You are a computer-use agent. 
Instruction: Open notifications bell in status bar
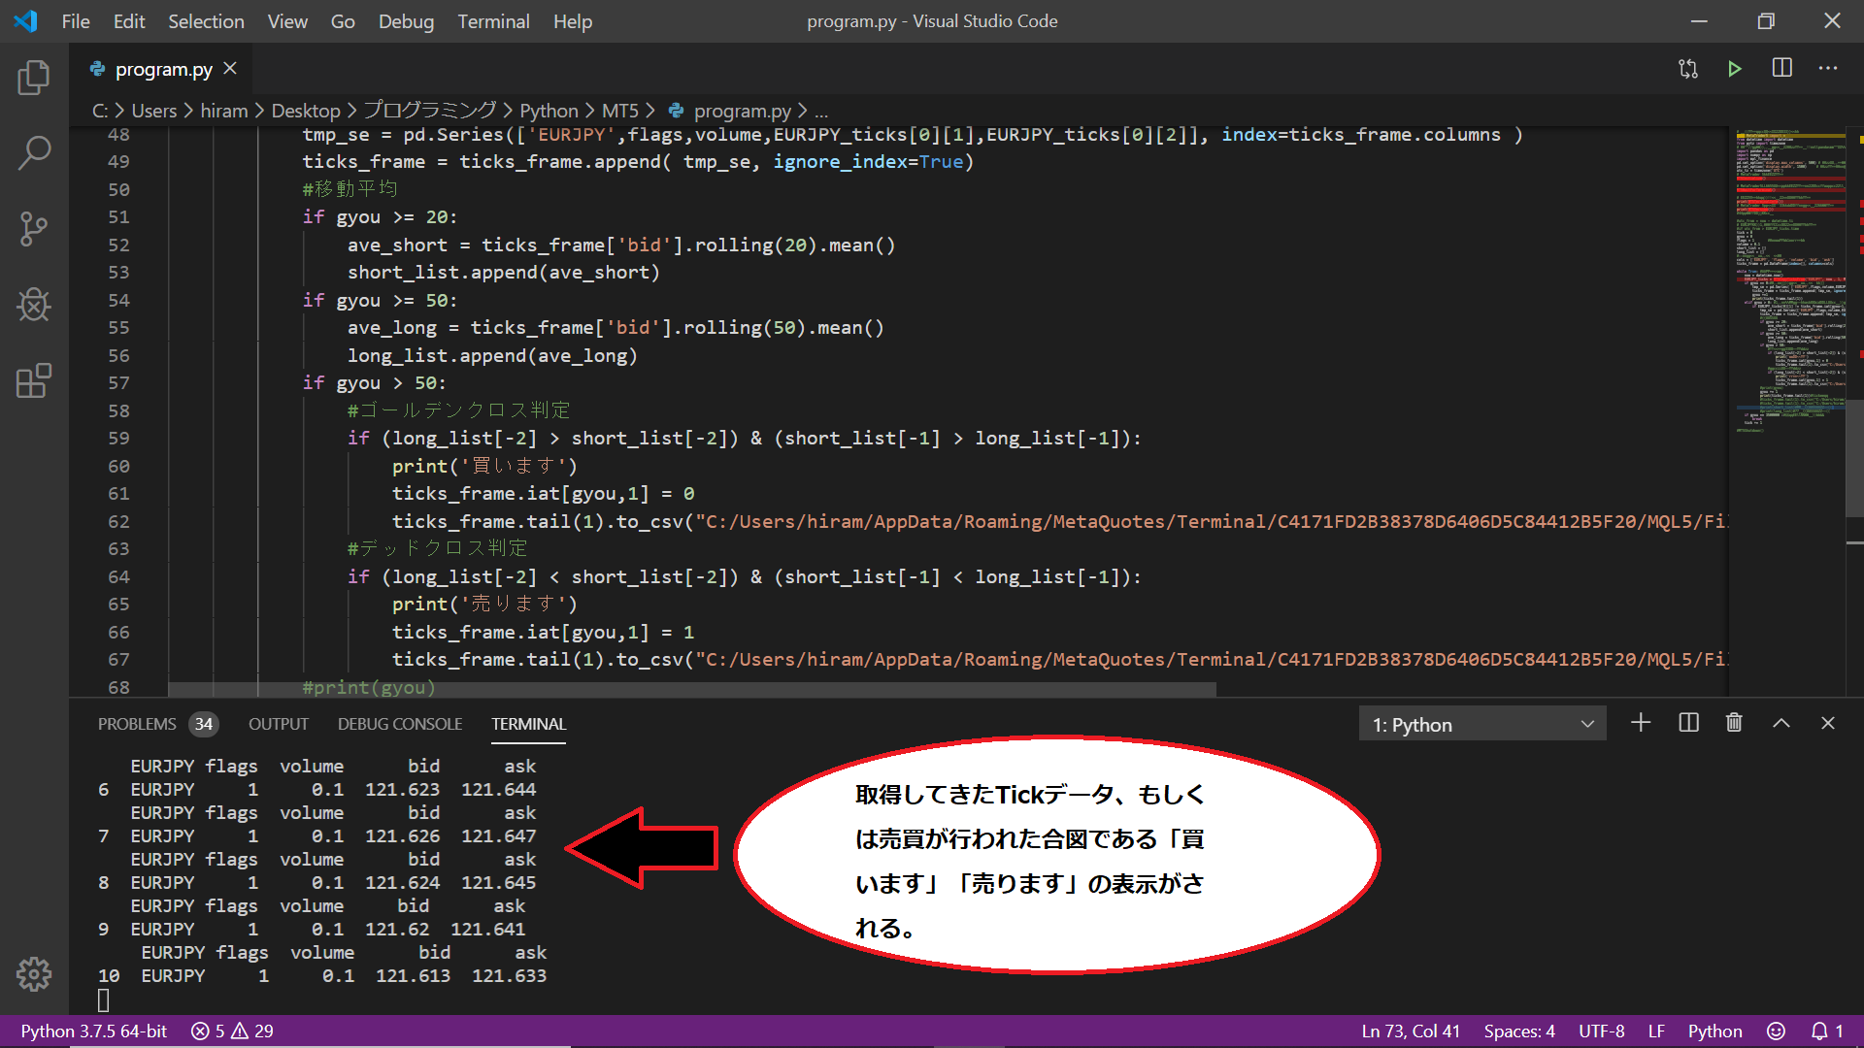click(1820, 1032)
